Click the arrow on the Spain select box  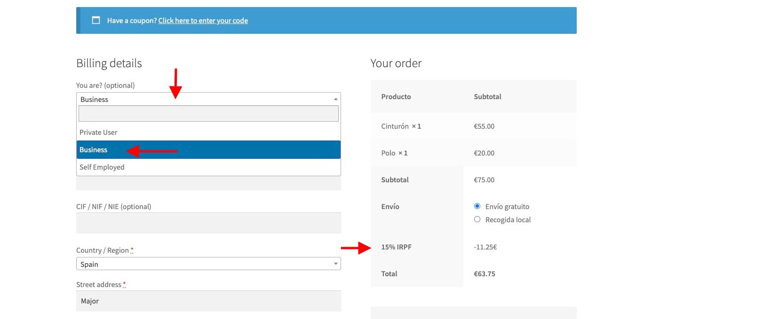[335, 264]
